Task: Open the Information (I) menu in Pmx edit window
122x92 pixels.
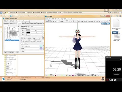Action: pos(26,21)
